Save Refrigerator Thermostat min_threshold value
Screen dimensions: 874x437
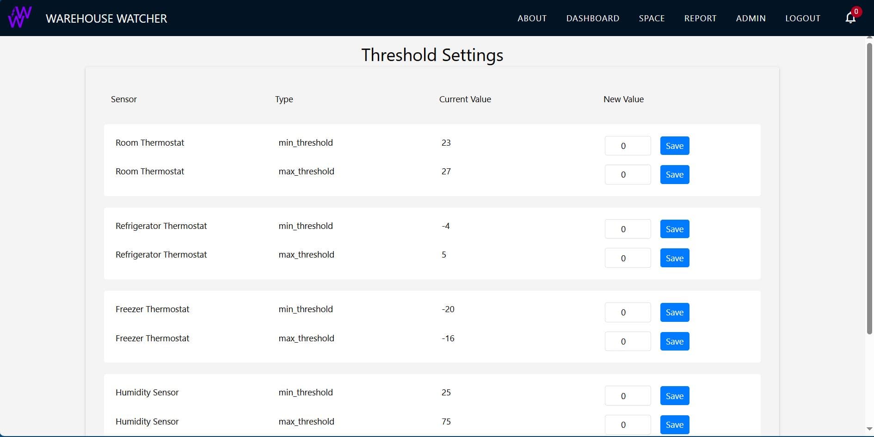pyautogui.click(x=675, y=229)
